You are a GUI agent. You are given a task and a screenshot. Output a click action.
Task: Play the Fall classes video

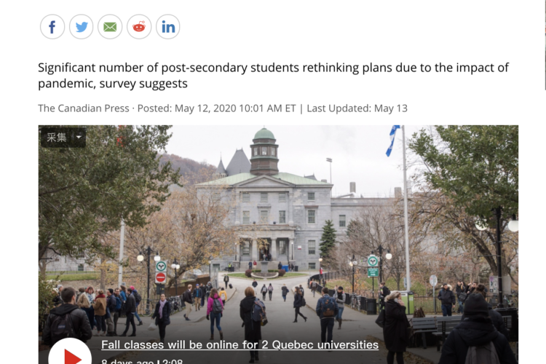[x=70, y=352]
